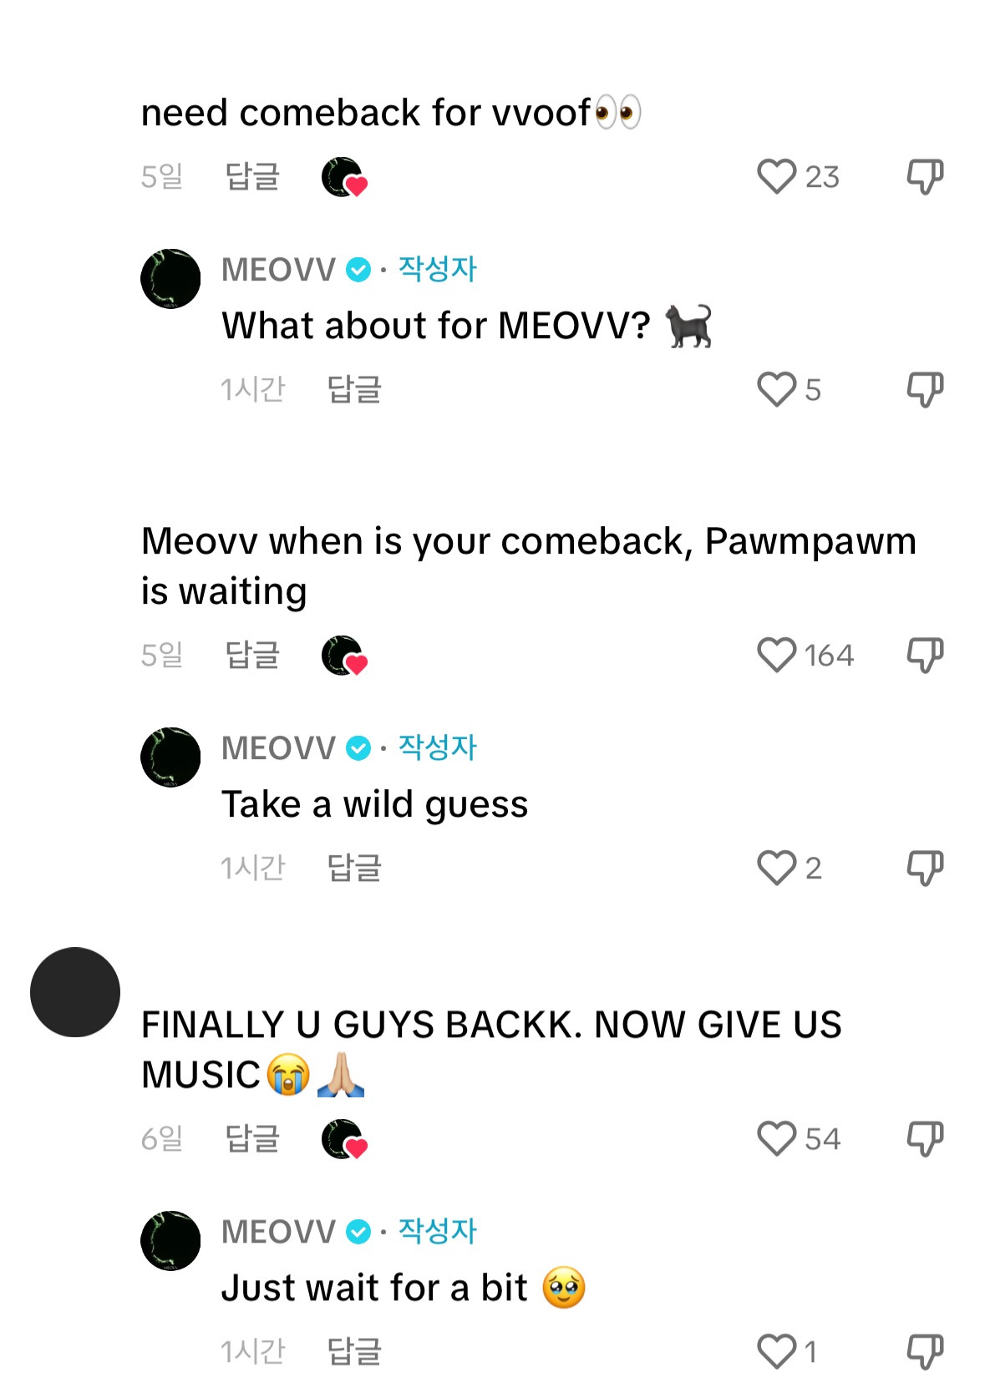Open MEOVV profile name on 'Take a wild guess'
The image size is (985, 1398).
point(278,748)
